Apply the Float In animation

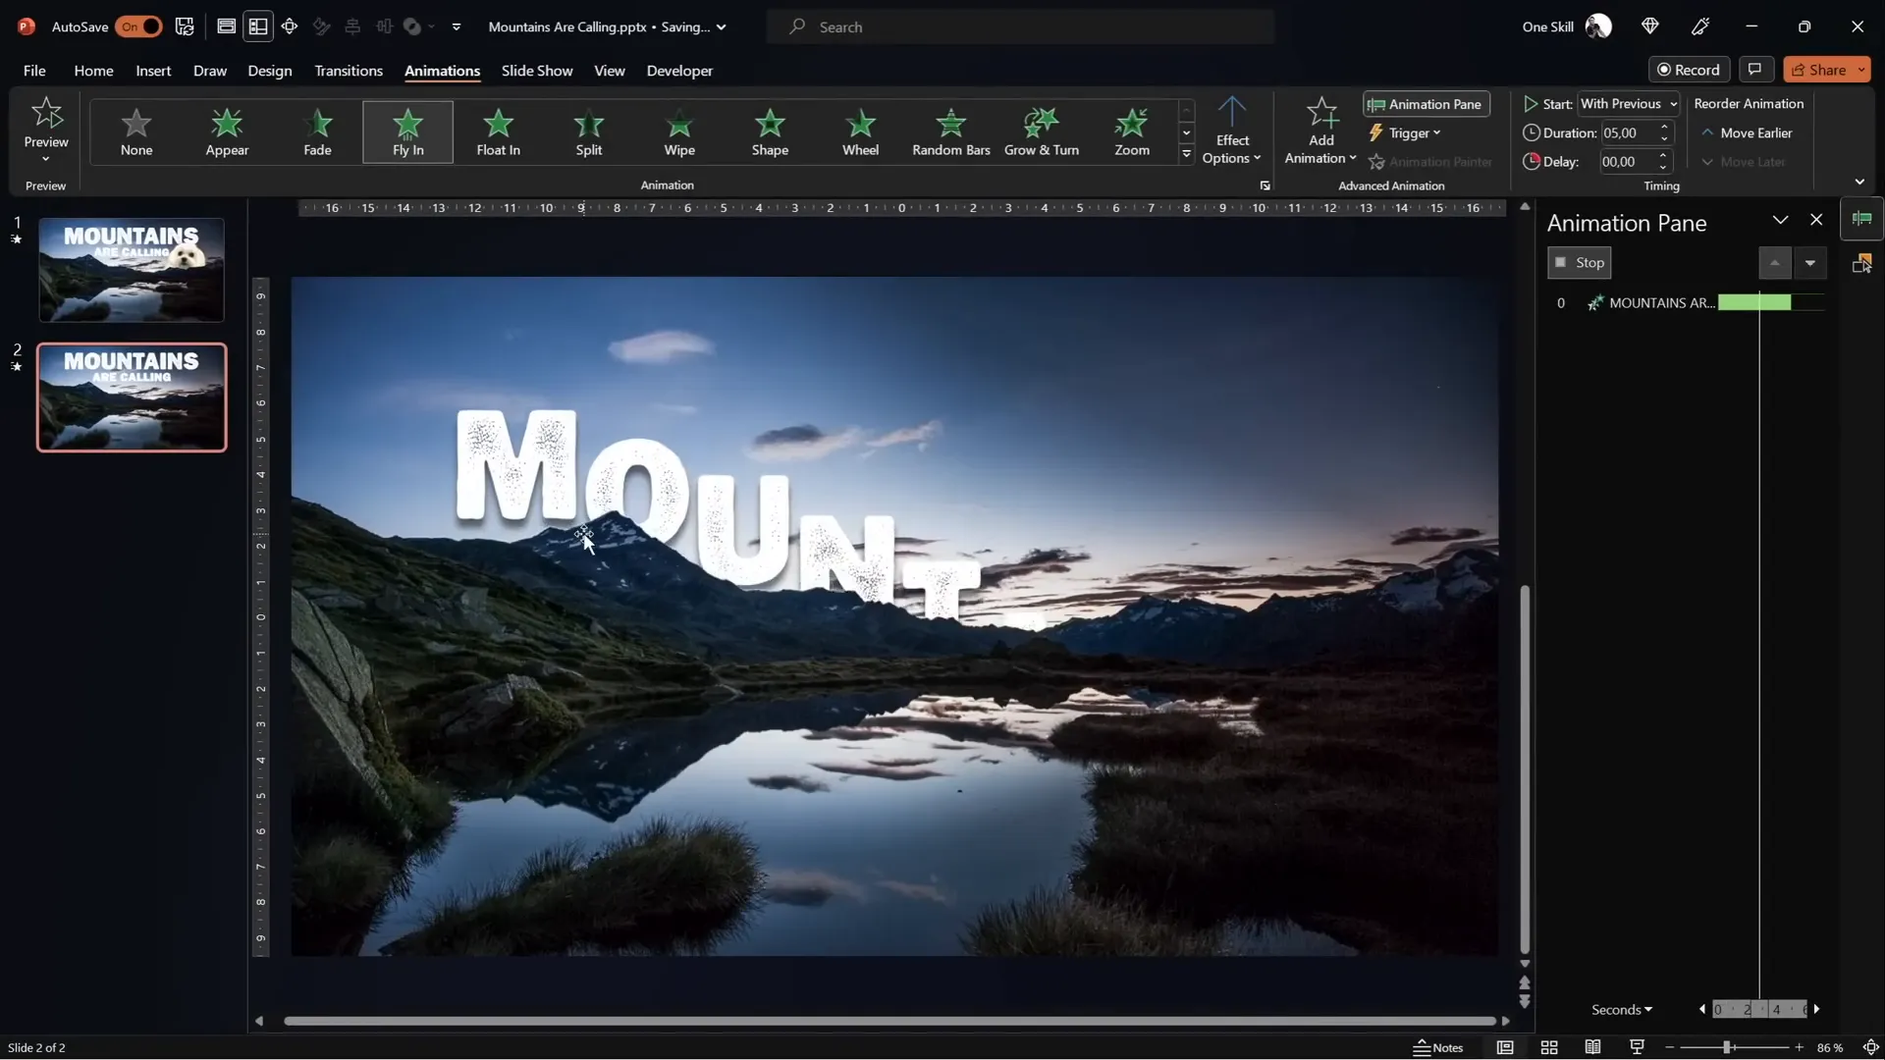pos(498,132)
